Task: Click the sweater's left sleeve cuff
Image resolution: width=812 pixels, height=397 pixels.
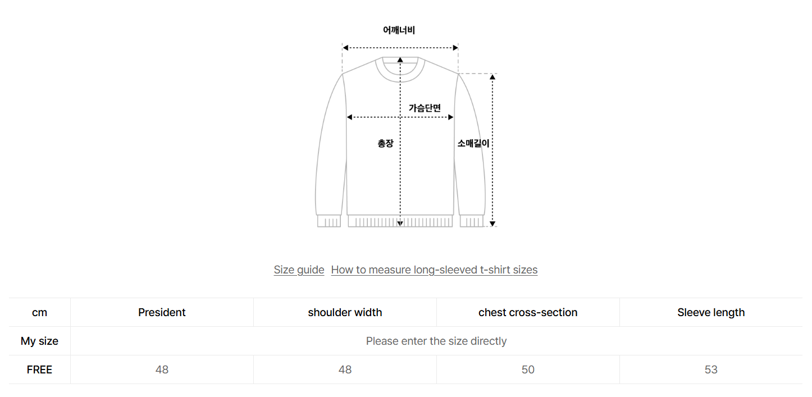Action: (329, 221)
